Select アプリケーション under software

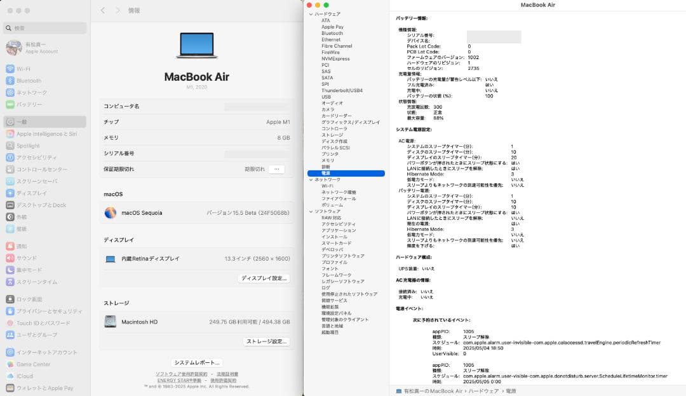338,231
